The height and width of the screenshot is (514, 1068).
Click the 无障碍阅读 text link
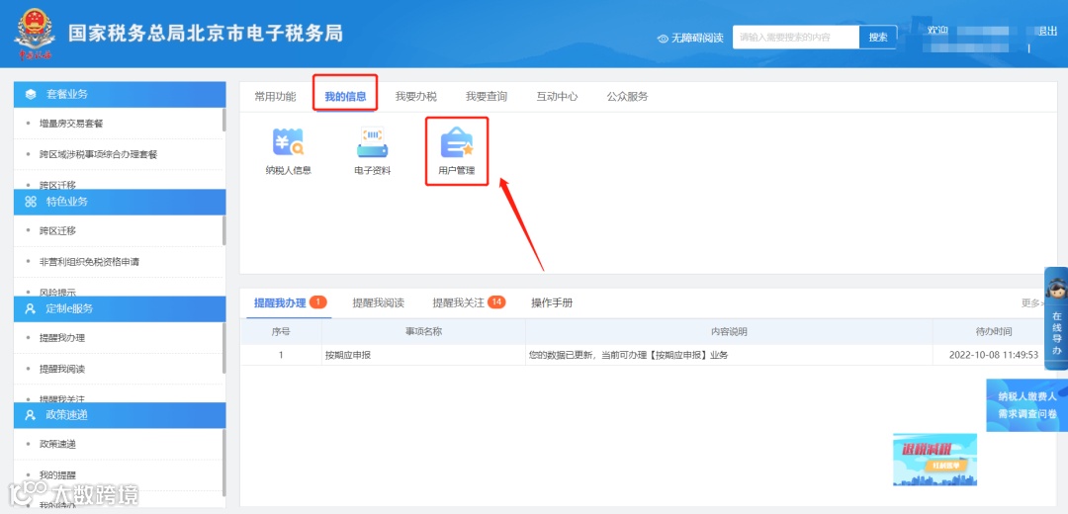click(697, 39)
